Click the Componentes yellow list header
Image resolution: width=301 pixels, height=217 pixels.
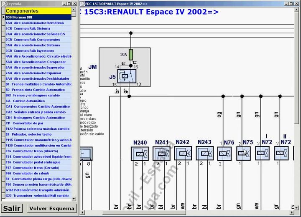(x=38, y=11)
